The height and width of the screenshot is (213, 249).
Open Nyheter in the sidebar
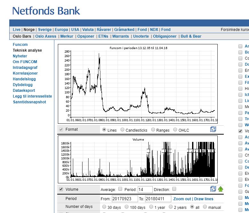point(20,56)
